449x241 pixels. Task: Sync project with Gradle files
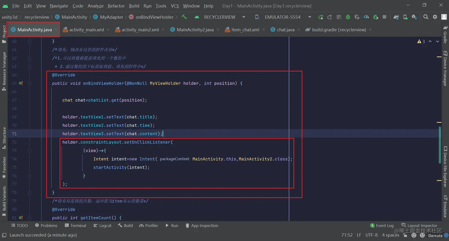pos(396,17)
